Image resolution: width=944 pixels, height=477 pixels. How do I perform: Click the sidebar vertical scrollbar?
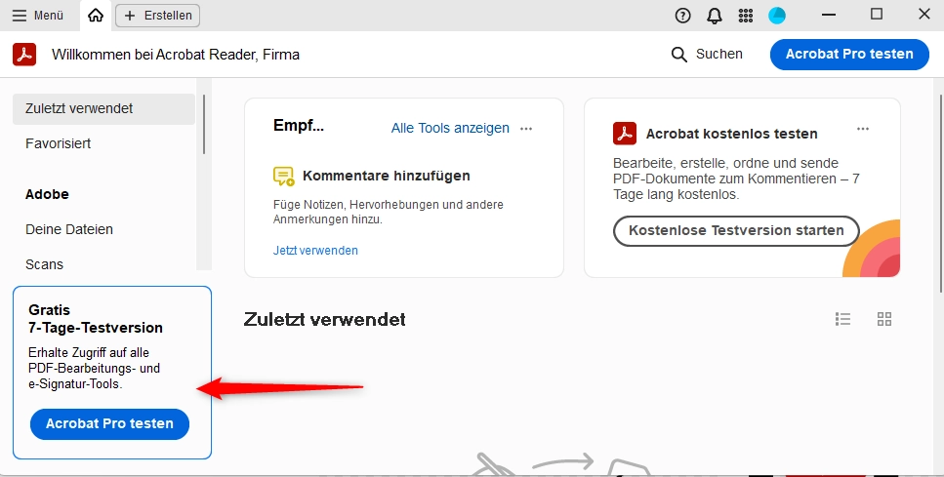204,124
